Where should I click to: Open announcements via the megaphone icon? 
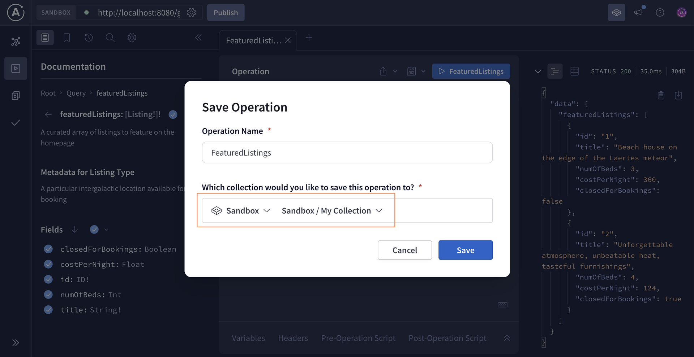tap(638, 12)
